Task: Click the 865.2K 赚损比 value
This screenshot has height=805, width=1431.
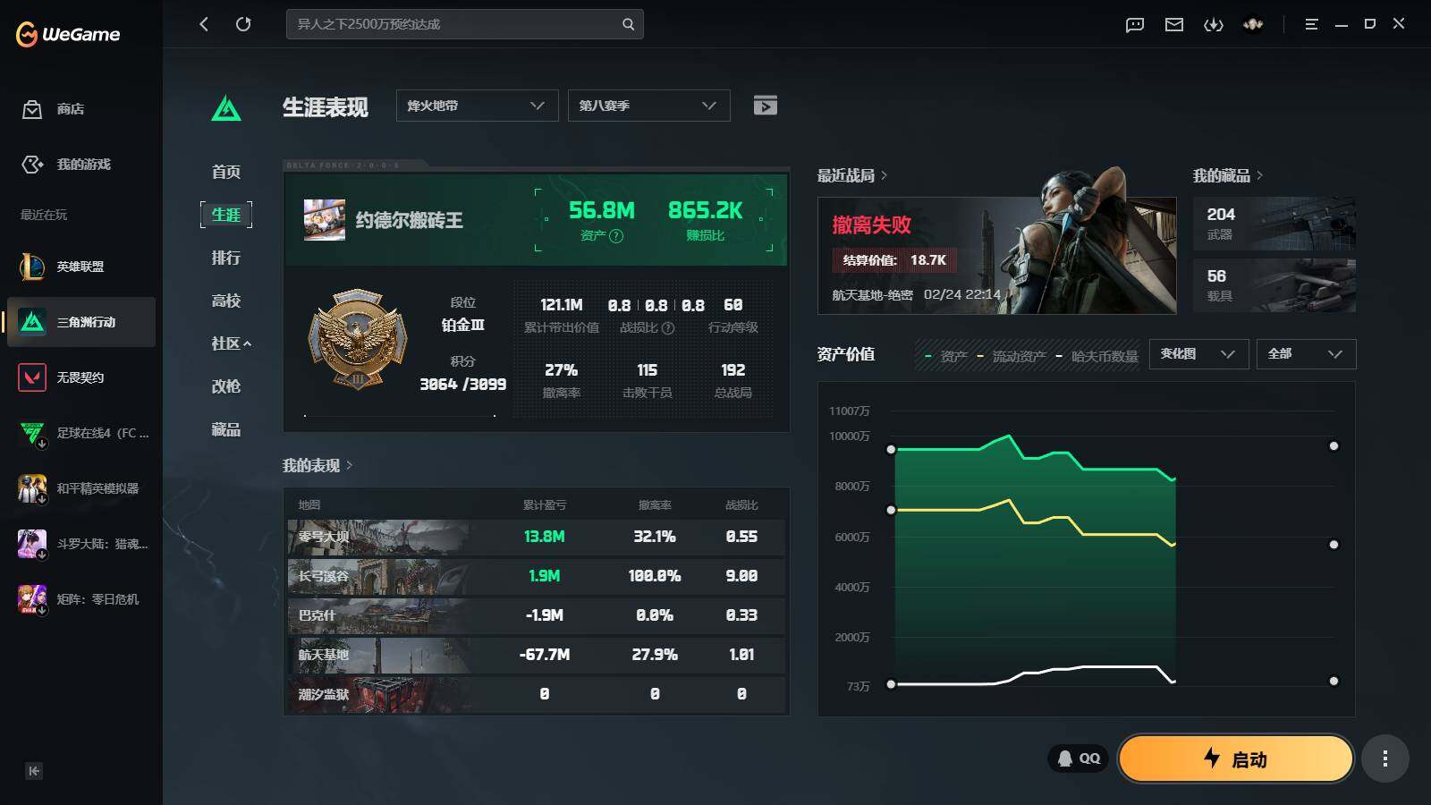Action: 706,211
